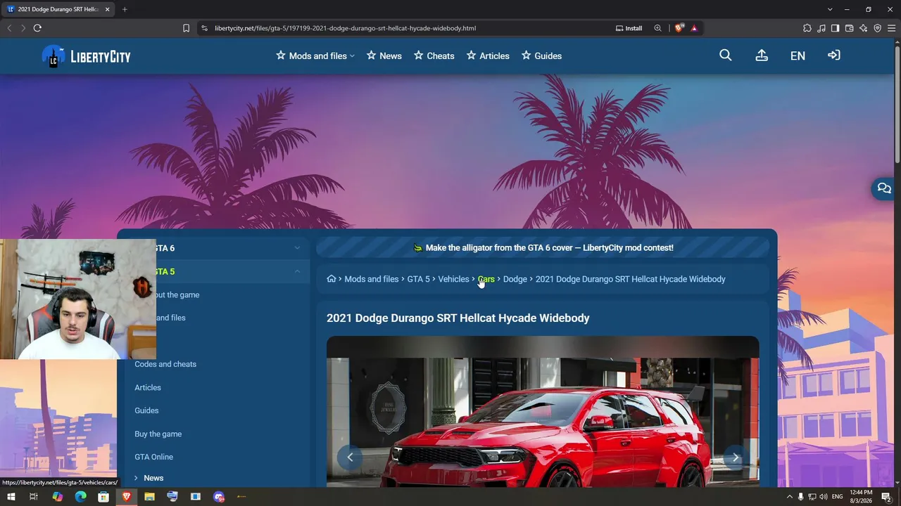Go to Cars breadcrumb link
This screenshot has height=506, width=901.
(486, 279)
